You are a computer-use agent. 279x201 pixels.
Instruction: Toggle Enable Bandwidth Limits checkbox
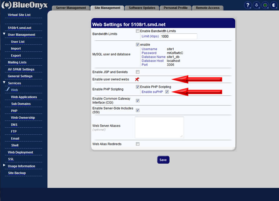pos(138,31)
